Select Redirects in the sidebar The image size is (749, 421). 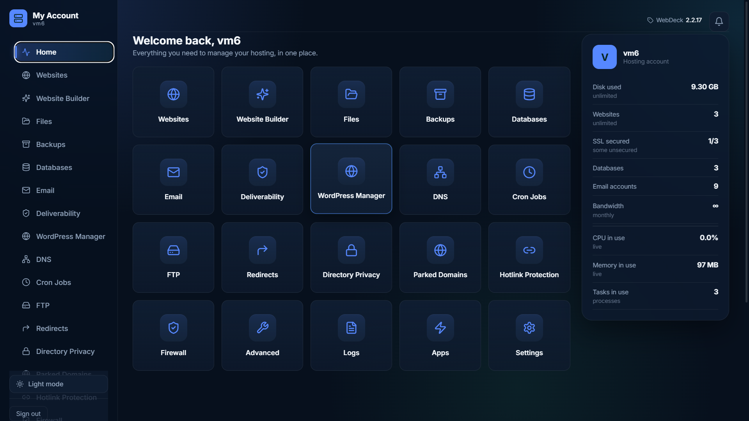[64, 328]
